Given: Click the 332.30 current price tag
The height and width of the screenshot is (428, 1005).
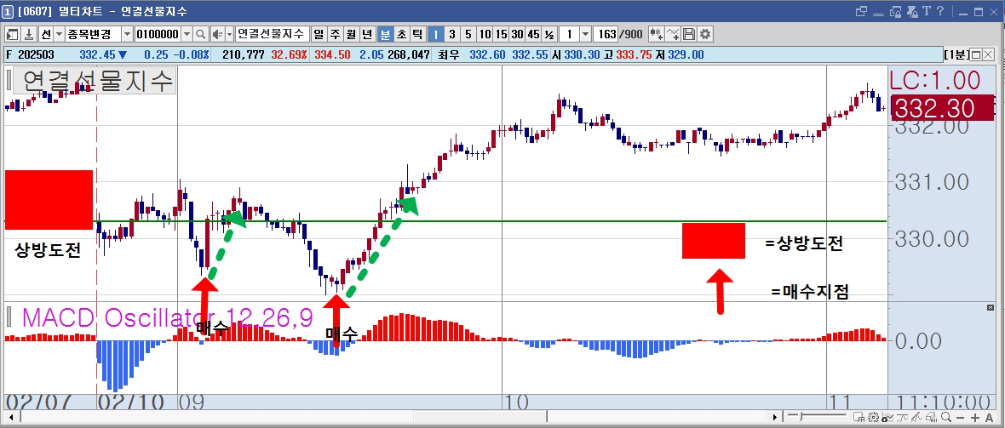Looking at the screenshot, I should click(x=941, y=108).
